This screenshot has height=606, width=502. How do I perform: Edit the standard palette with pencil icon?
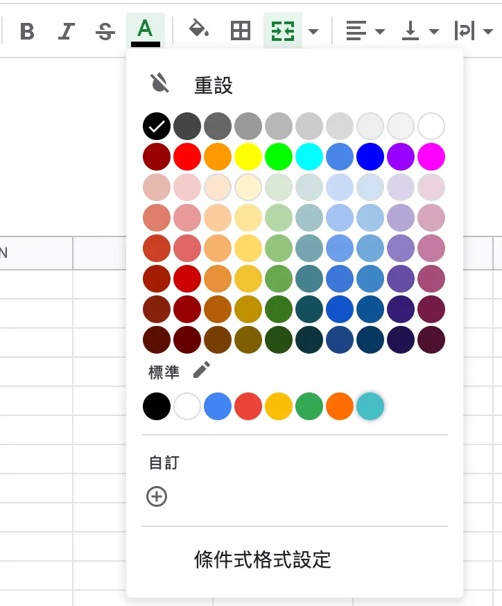tap(201, 370)
